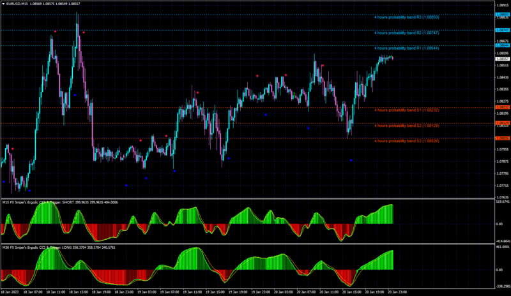Click the 18 Jan 2023 date on the time axis
The width and height of the screenshot is (511, 296).
click(x=10, y=292)
